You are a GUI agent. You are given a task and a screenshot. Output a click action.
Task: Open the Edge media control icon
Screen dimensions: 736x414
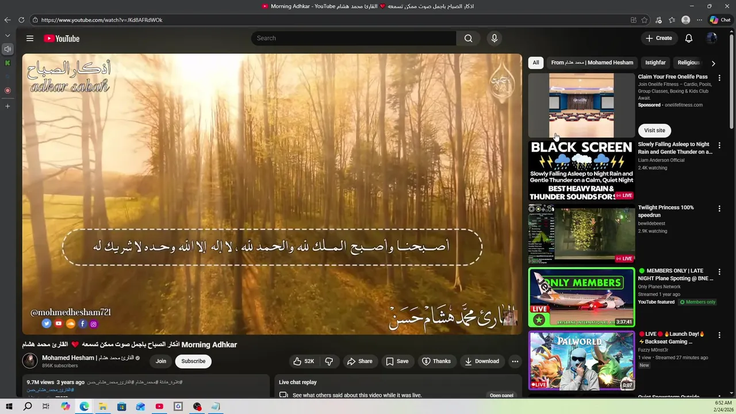658,20
